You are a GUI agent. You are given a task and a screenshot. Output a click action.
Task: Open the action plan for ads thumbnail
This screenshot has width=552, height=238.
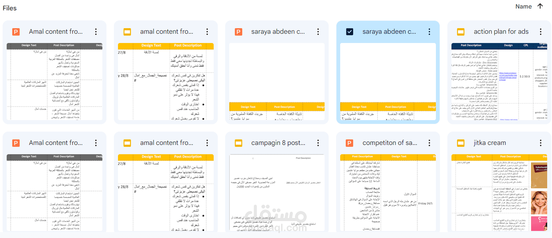tap(499, 81)
